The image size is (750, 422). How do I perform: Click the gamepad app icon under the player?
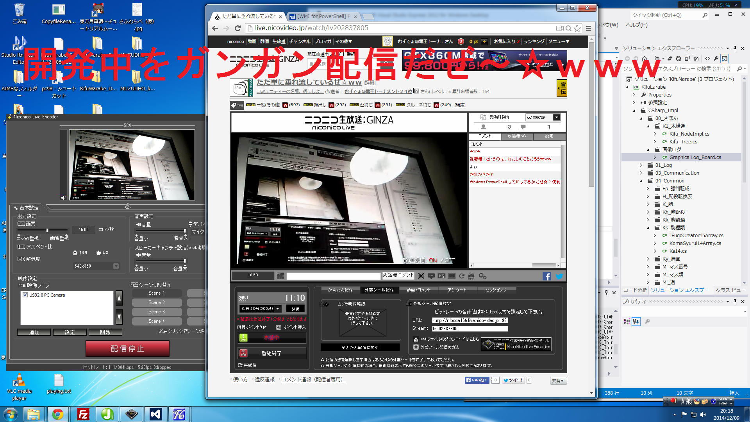pos(471,276)
